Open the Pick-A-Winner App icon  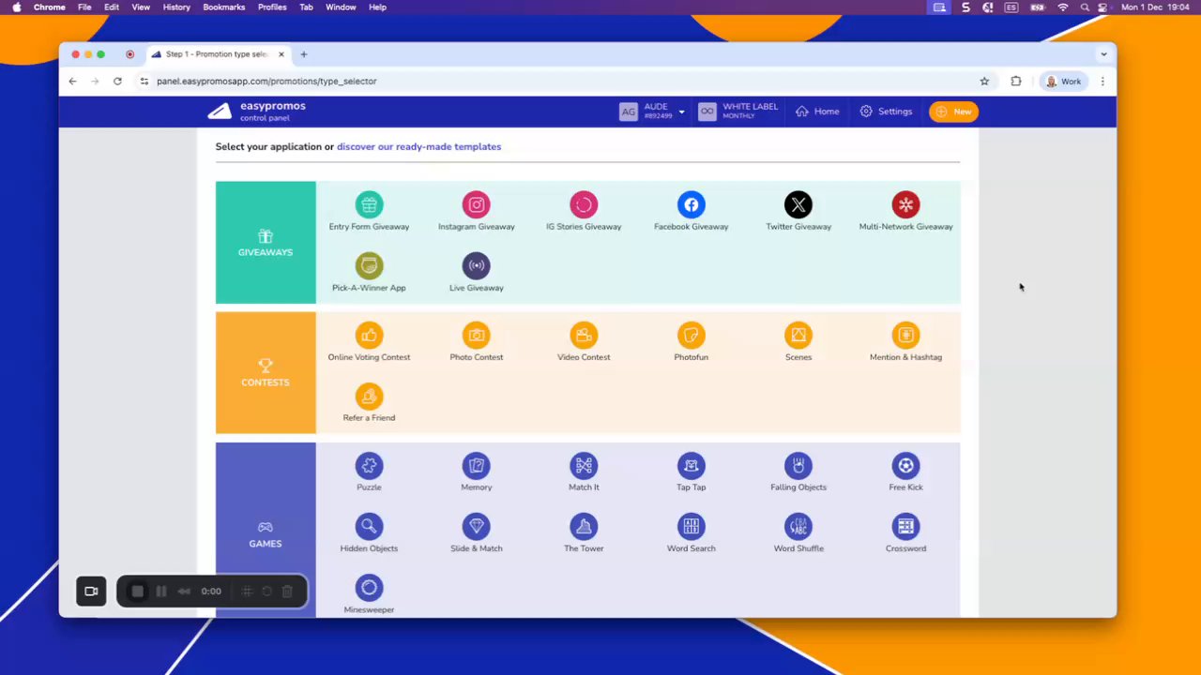click(x=369, y=265)
